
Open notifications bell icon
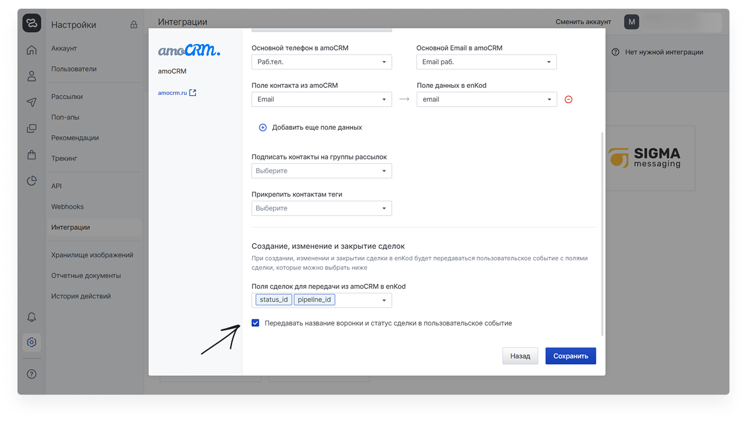[x=32, y=317]
